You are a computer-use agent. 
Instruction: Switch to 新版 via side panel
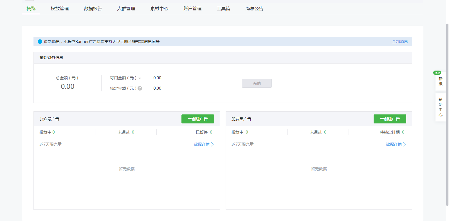[x=441, y=81]
